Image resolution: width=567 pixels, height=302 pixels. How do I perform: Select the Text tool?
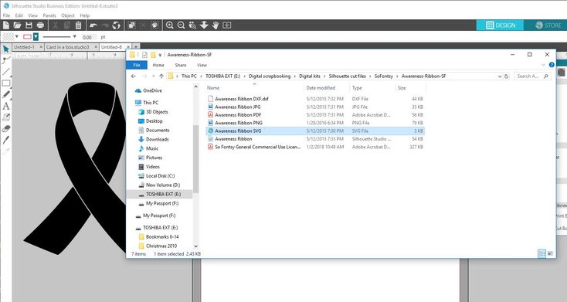pos(5,106)
